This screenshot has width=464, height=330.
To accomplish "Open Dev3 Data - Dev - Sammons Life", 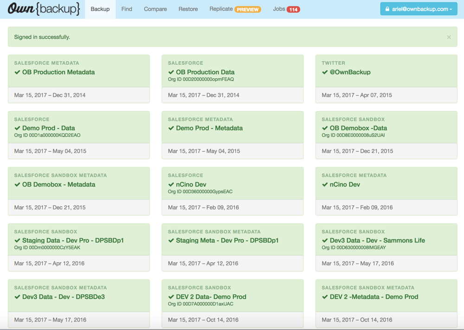I will (x=377, y=241).
